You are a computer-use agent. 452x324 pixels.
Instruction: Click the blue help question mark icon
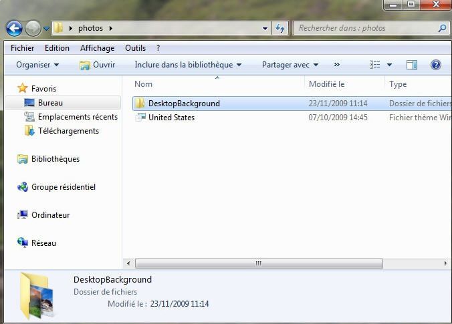pos(435,65)
